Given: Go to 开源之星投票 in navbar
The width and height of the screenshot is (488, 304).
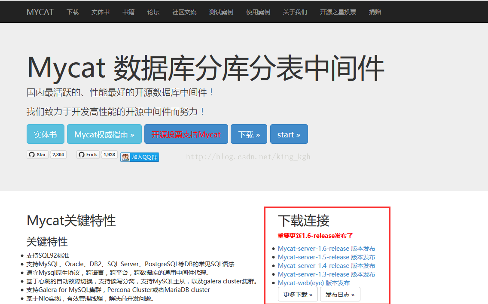Looking at the screenshot, I should [338, 12].
